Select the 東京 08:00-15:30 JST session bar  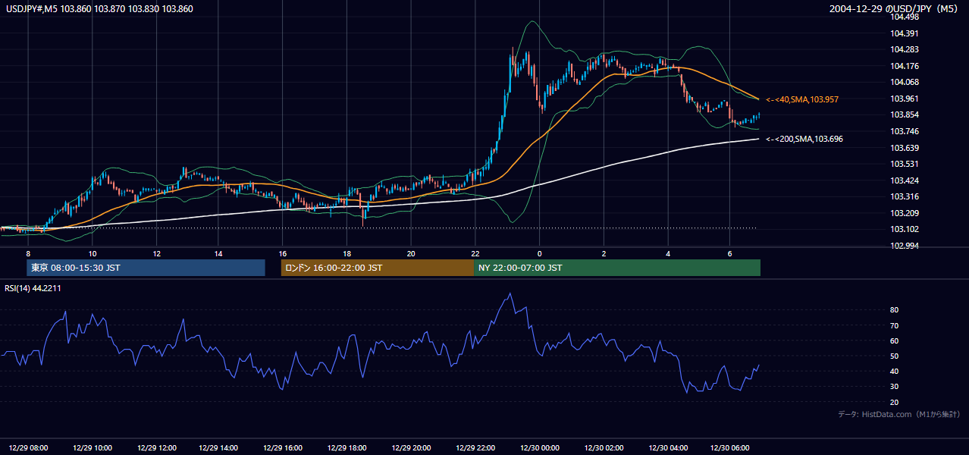coord(146,268)
